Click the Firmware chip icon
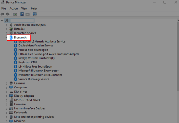 pyautogui.click(x=11, y=104)
